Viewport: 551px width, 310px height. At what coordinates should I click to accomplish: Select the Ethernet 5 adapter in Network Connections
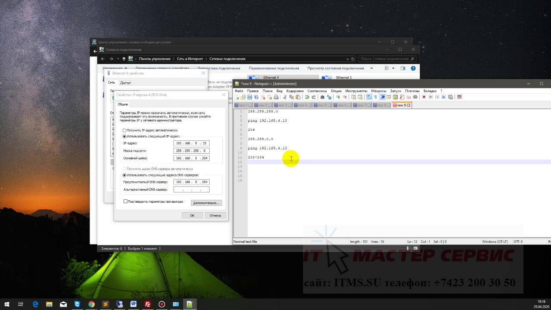338,77
